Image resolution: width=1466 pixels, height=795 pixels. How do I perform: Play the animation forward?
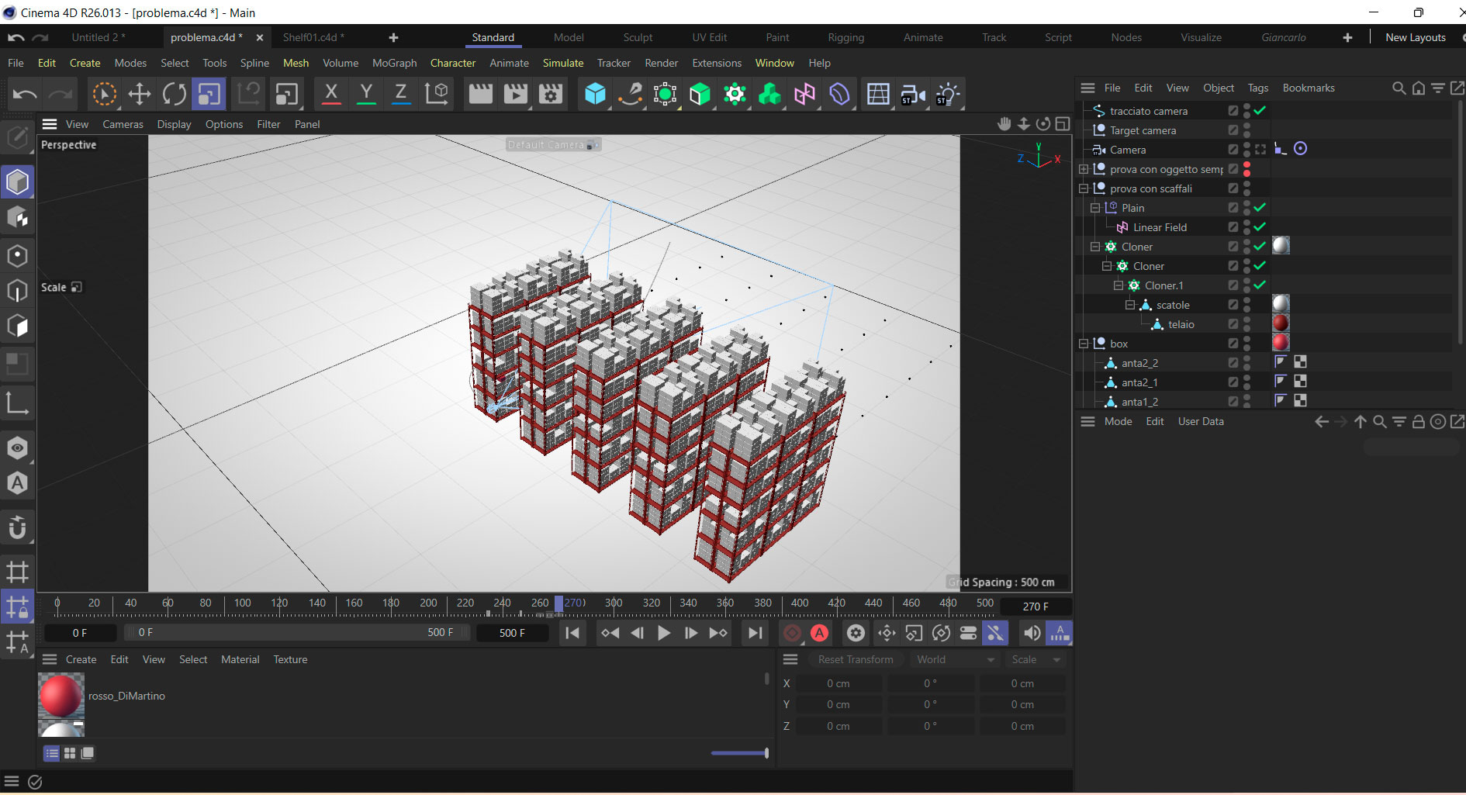pyautogui.click(x=664, y=633)
